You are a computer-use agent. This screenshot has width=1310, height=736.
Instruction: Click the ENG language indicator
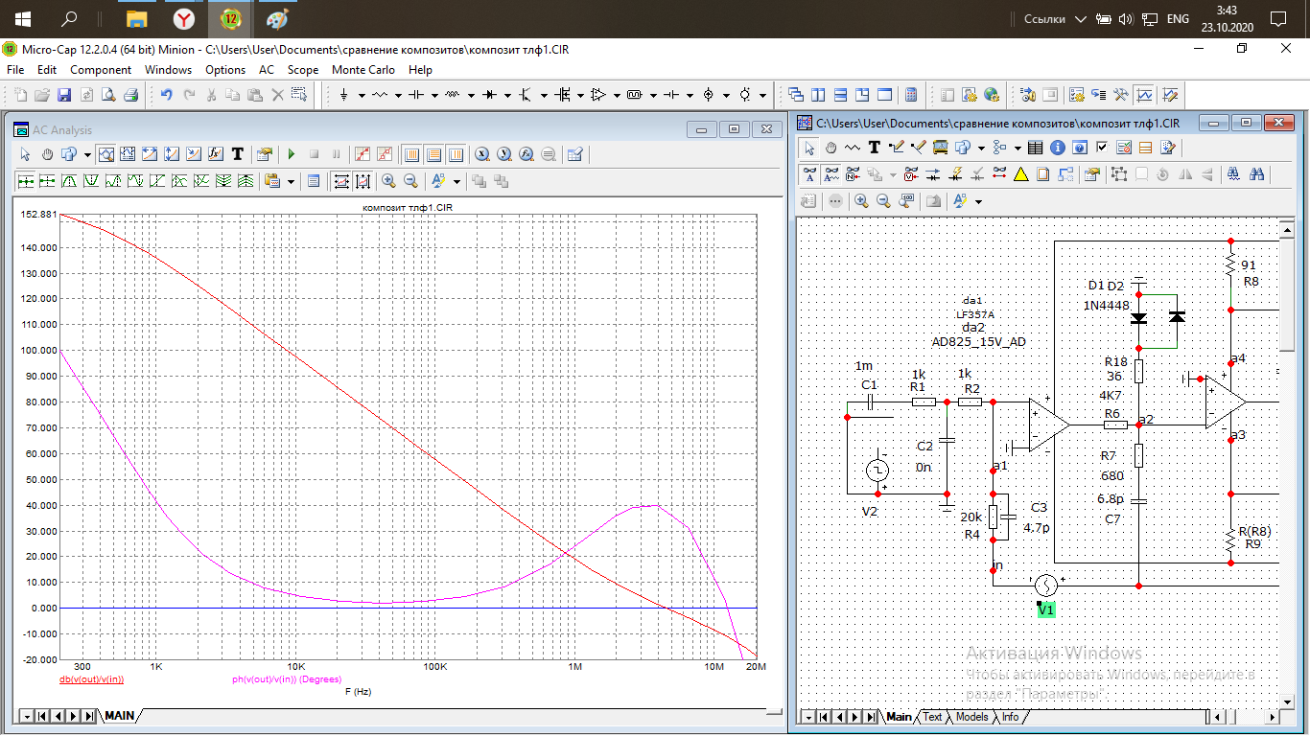(1178, 19)
